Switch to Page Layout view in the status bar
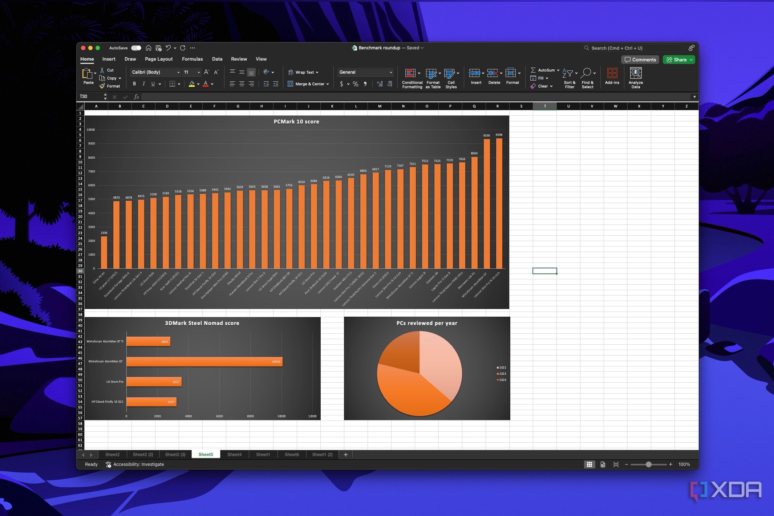This screenshot has width=774, height=516. tap(603, 464)
